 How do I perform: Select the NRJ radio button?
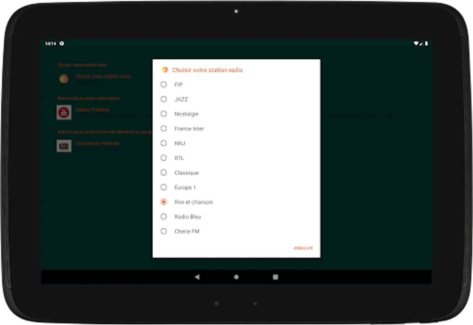(164, 143)
